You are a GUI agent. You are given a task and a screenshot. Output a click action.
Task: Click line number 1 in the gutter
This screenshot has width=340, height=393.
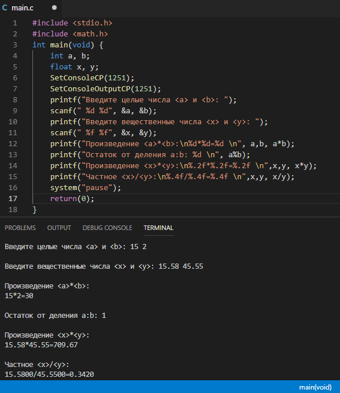tap(15, 23)
